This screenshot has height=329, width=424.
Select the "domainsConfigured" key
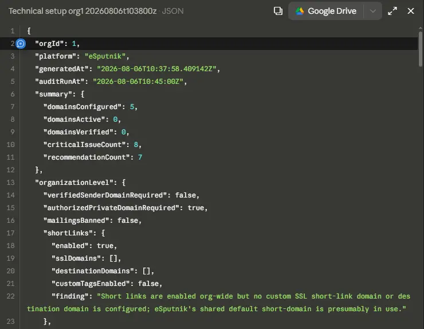[x=83, y=107]
